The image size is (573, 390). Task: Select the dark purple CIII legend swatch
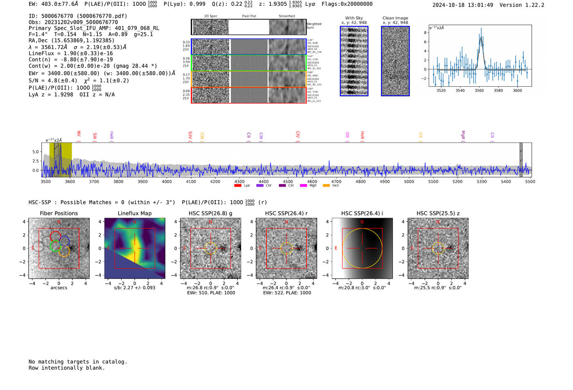click(x=282, y=186)
